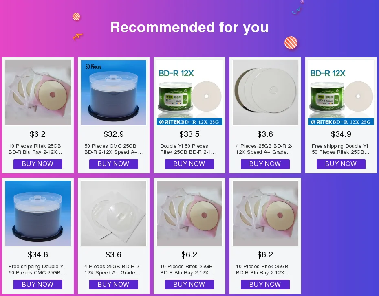Click BUY NOW under the top-row $3.6 4 Pieces discs
The image size is (379, 296).
click(x=265, y=164)
